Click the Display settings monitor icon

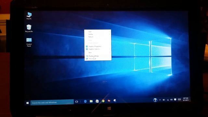[87, 56]
